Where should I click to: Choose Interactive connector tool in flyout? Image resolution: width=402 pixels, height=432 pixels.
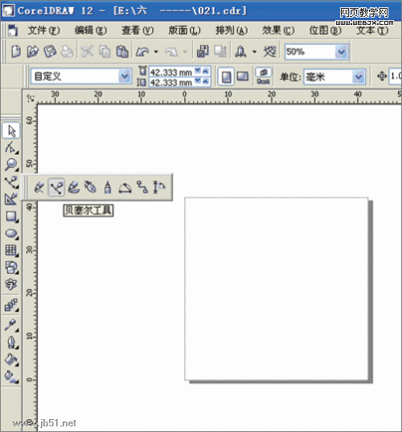click(x=142, y=187)
